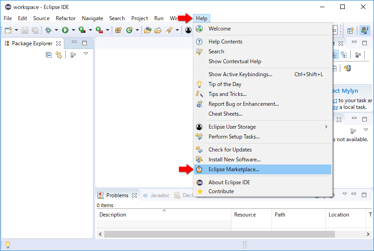Click the New wizard toolbar icon
374x251 pixels.
tap(9, 30)
